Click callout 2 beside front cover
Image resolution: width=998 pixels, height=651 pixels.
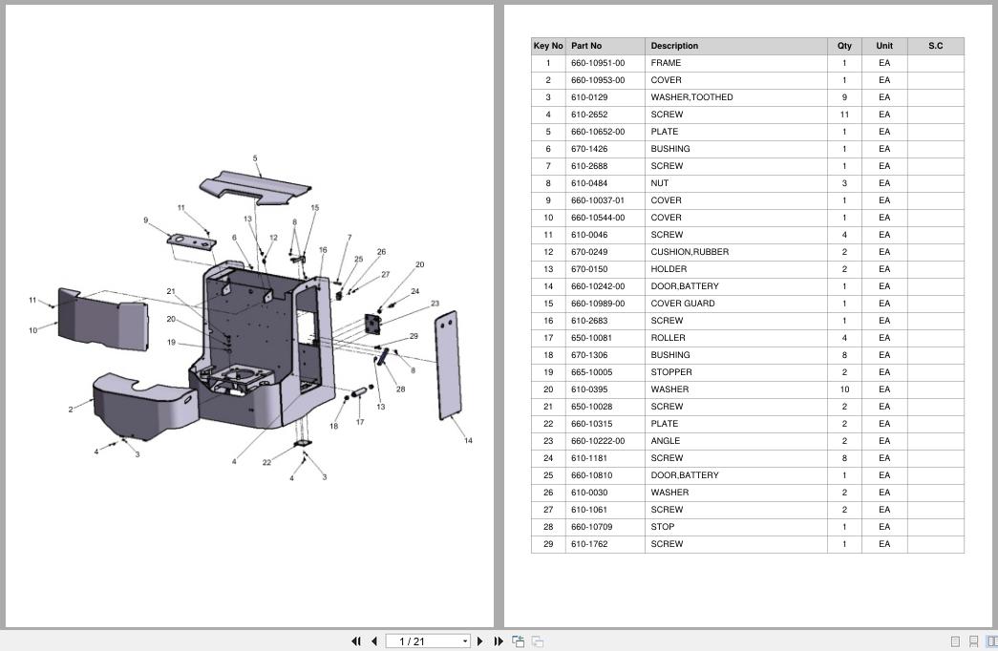point(71,409)
